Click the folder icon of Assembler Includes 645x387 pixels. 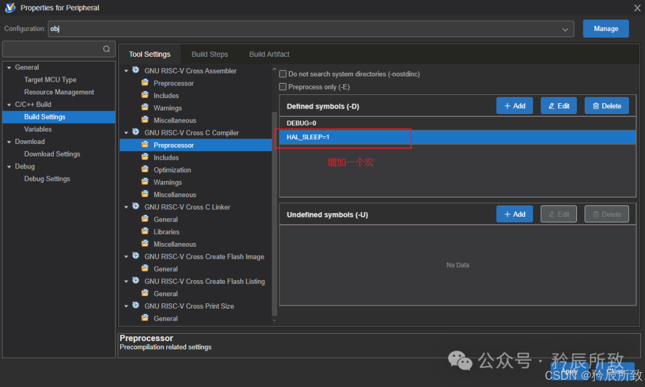pos(145,95)
